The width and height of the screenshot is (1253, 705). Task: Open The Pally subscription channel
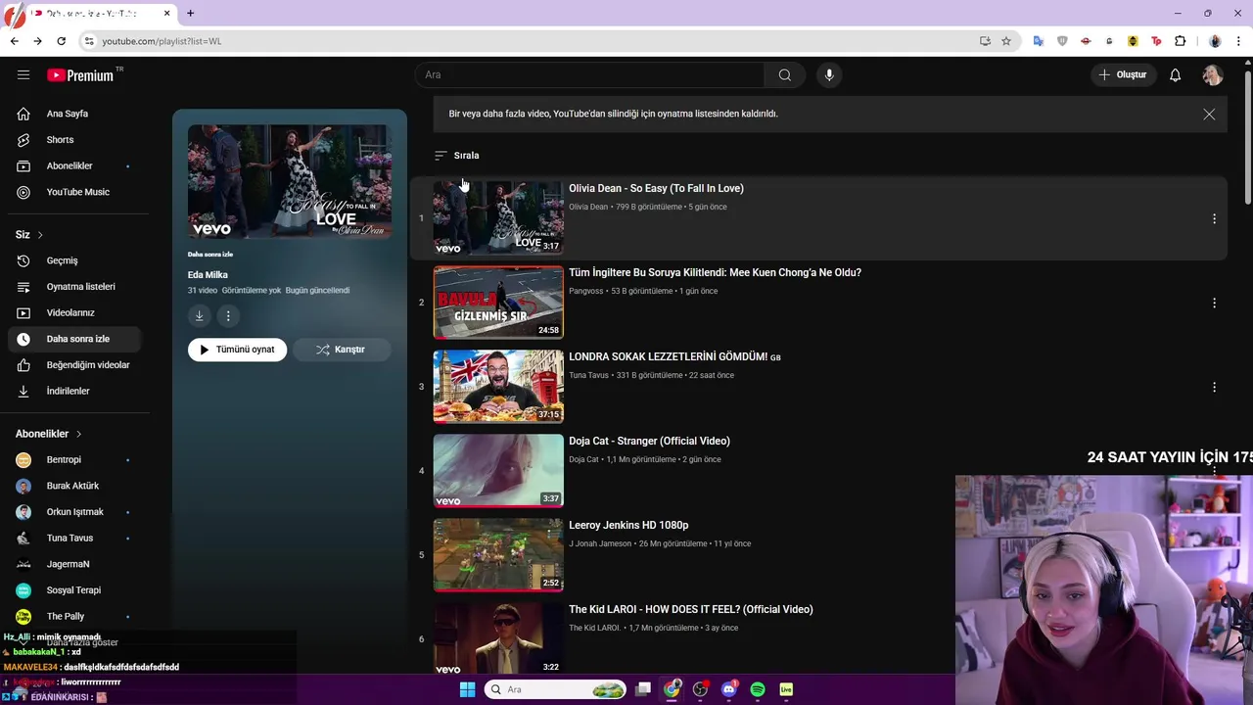(x=73, y=616)
